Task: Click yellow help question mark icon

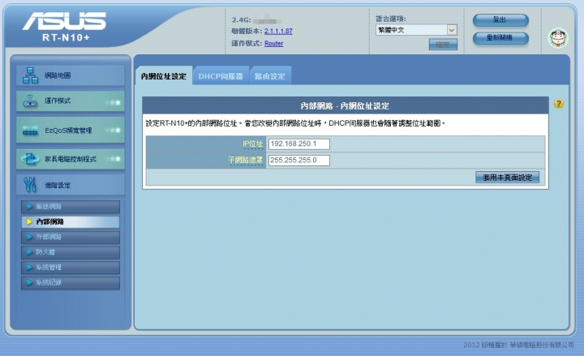Action: point(558,104)
